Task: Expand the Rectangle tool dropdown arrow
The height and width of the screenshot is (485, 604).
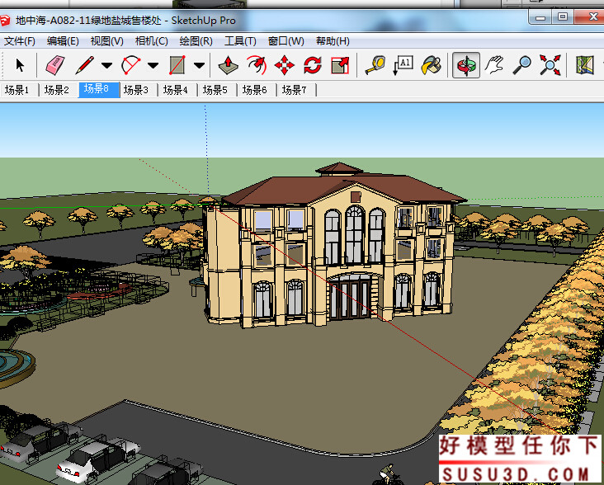Action: click(199, 65)
